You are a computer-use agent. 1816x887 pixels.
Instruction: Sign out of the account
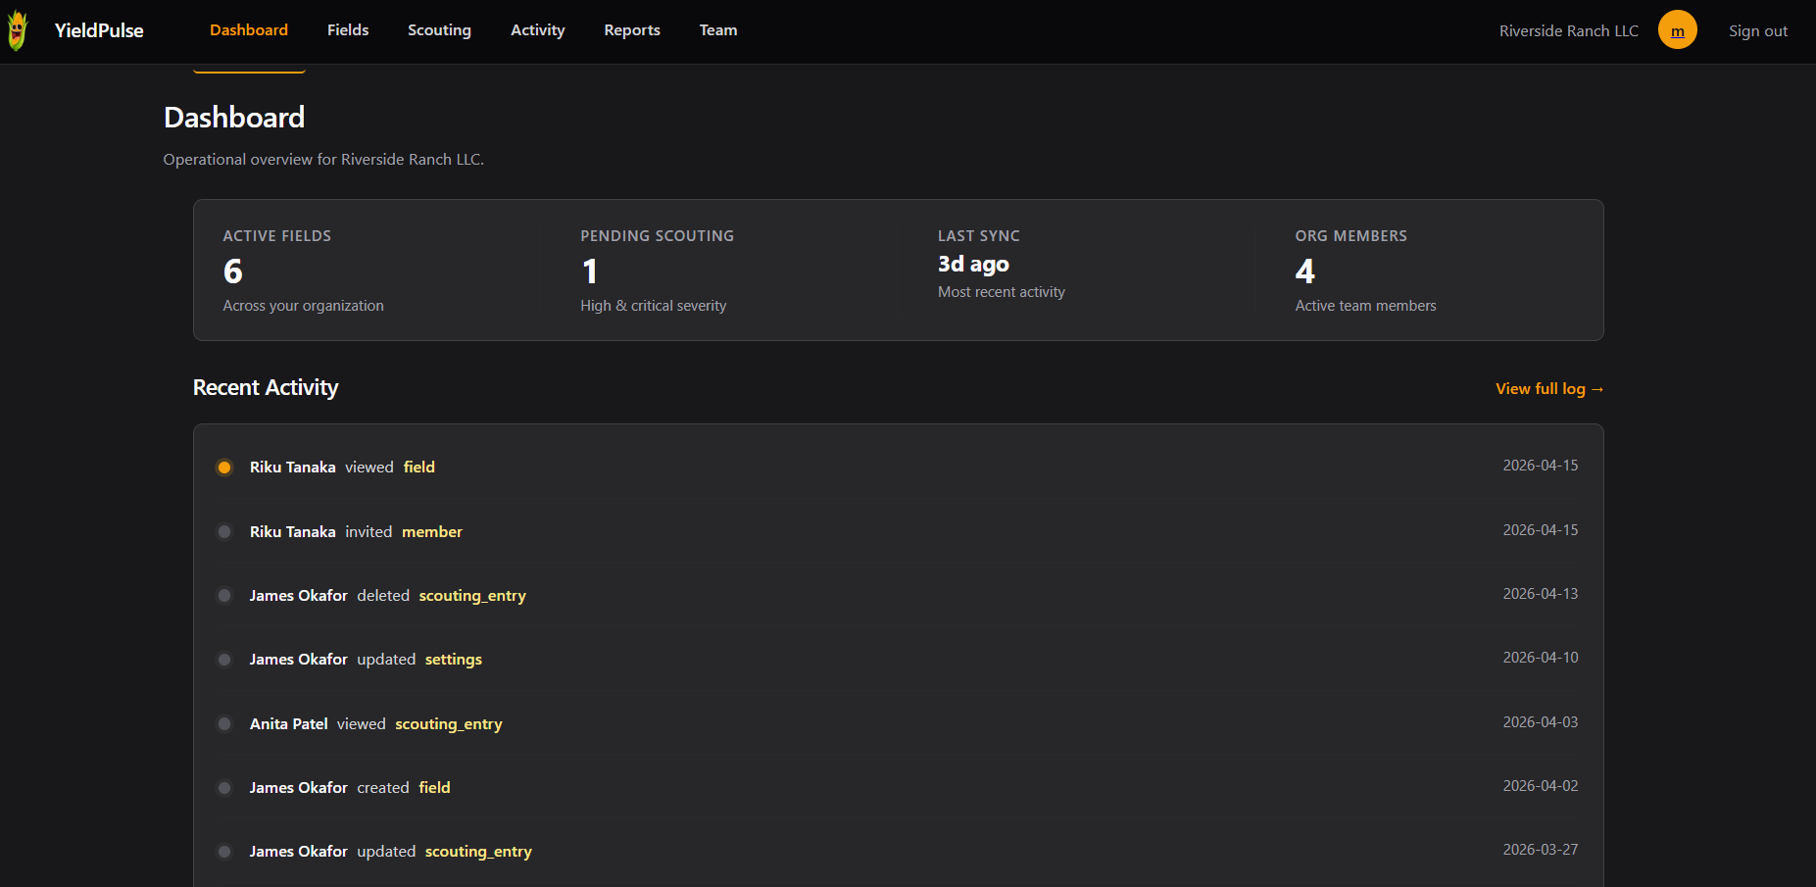[1757, 31]
